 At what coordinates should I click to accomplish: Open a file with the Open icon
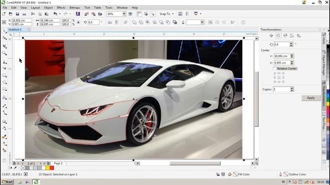(x=10, y=14)
